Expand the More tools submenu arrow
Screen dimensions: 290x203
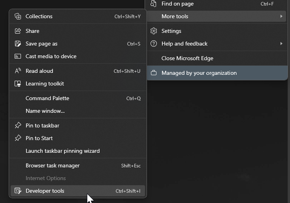281,16
